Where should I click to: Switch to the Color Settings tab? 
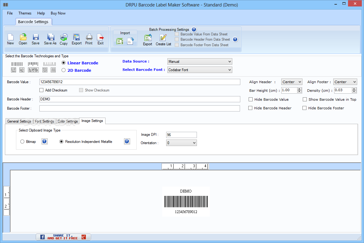(68, 121)
